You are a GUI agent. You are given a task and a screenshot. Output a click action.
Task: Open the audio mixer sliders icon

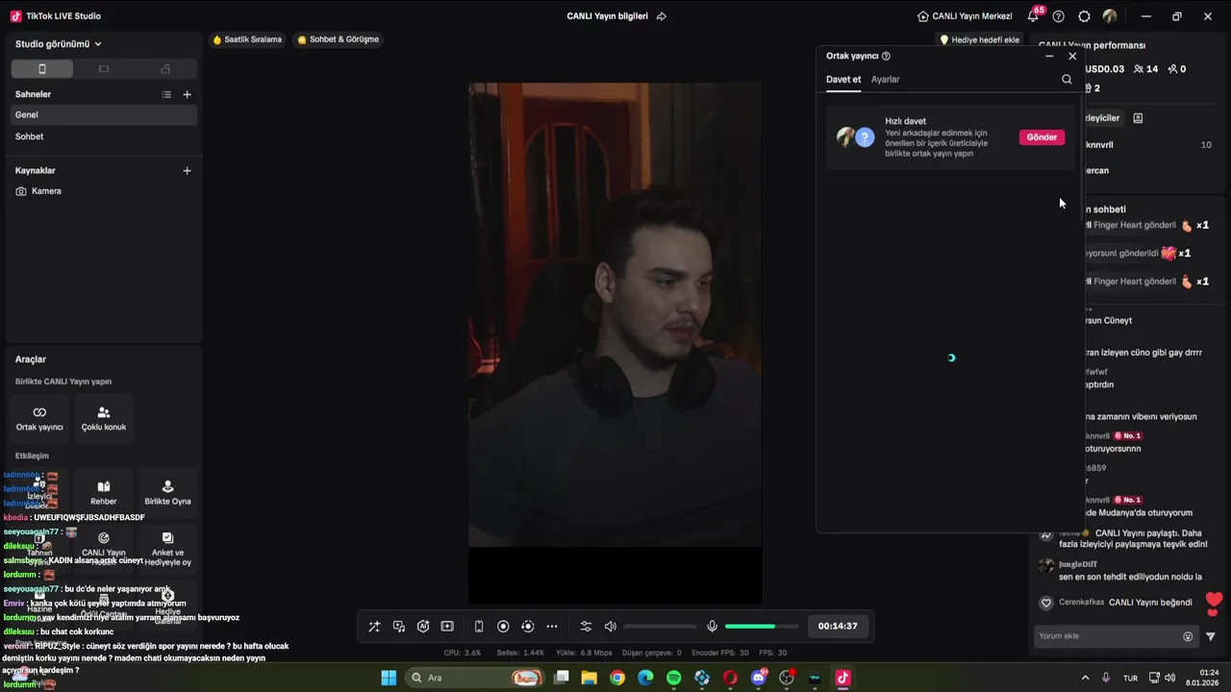(x=586, y=627)
